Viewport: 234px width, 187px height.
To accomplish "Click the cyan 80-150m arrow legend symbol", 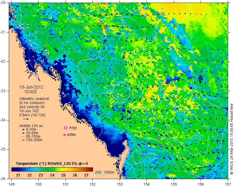I will (x=23, y=136).
